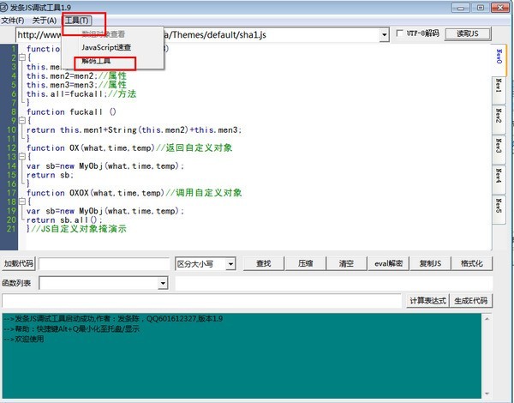
Task: Select 解码工具 menu entry
Action: 96,61
